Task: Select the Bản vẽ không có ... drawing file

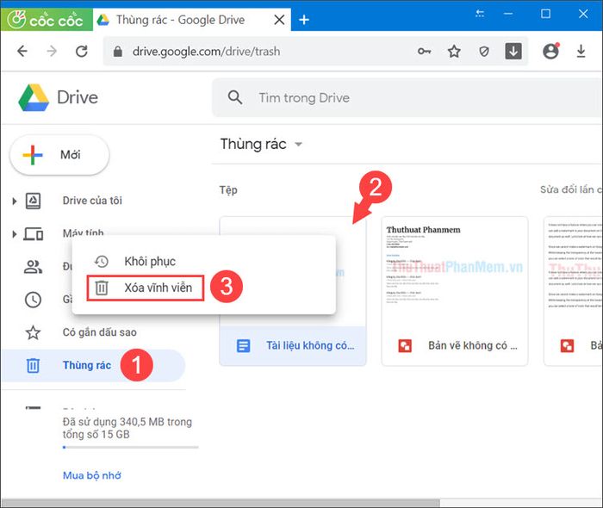Action: pos(455,346)
